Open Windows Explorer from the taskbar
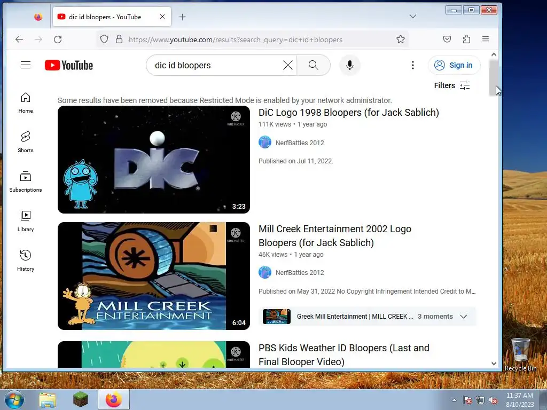This screenshot has width=547, height=410. click(48, 399)
